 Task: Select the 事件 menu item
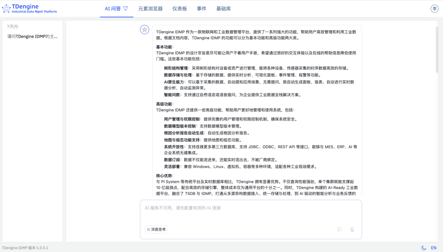click(202, 8)
